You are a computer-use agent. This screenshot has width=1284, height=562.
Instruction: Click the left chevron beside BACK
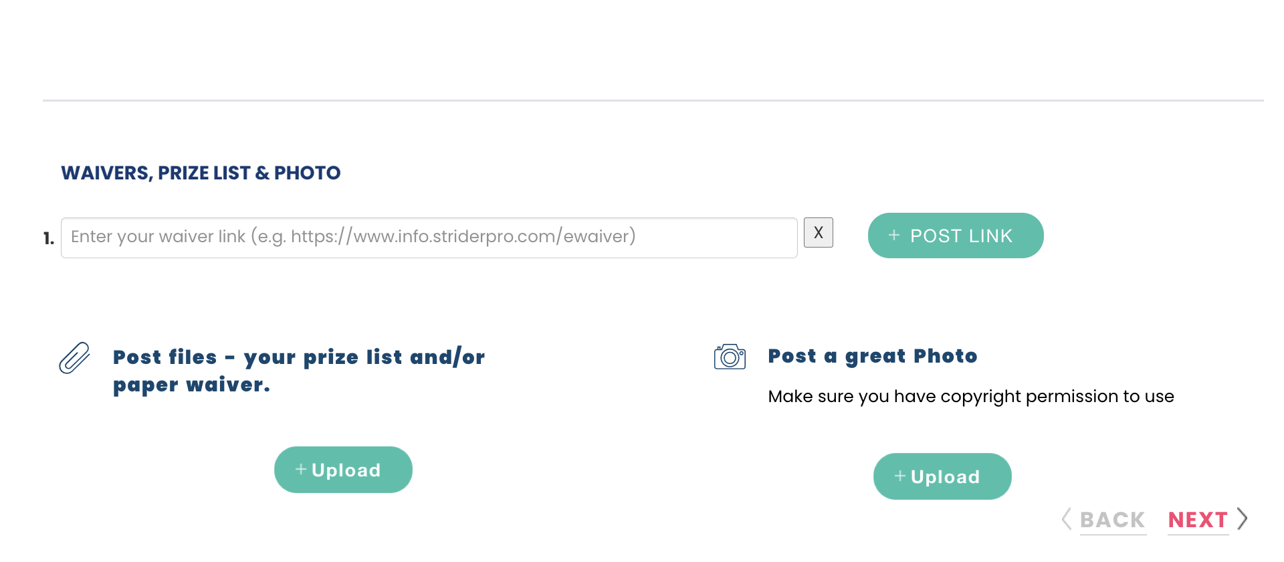click(1067, 519)
